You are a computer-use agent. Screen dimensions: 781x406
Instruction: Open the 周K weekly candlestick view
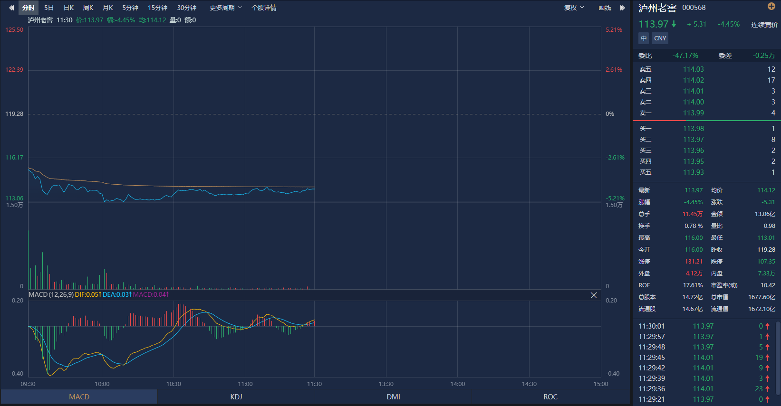click(88, 8)
